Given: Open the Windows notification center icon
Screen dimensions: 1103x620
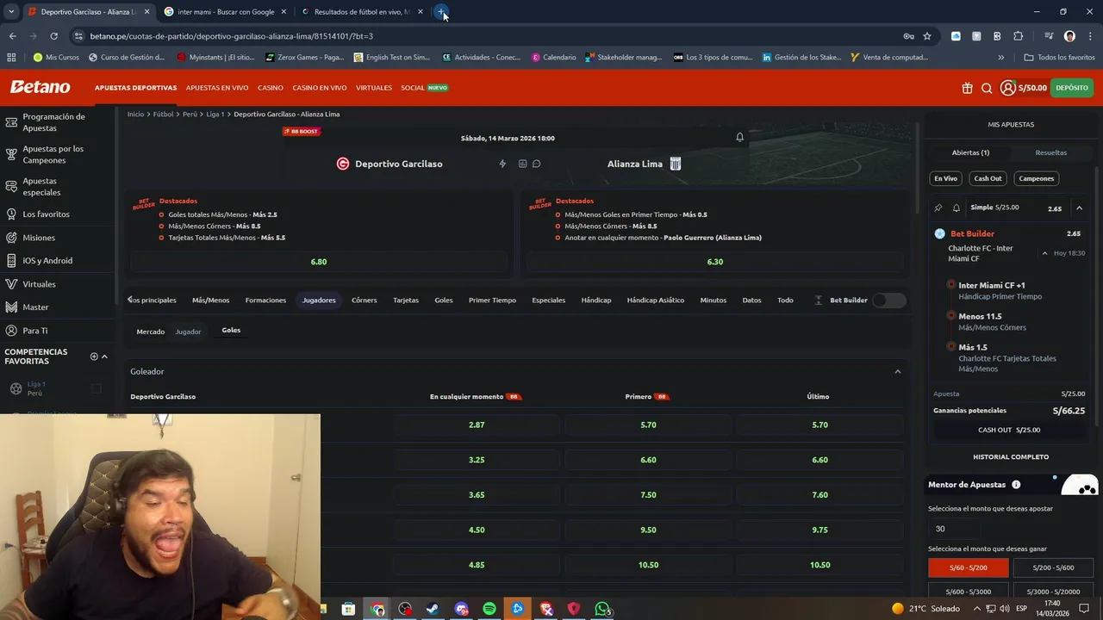Looking at the screenshot, I should (x=1084, y=609).
